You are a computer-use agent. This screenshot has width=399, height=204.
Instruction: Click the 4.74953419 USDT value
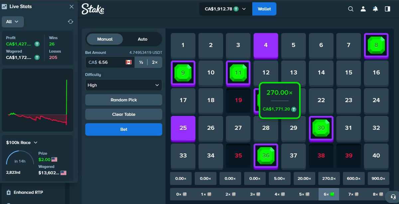click(146, 53)
